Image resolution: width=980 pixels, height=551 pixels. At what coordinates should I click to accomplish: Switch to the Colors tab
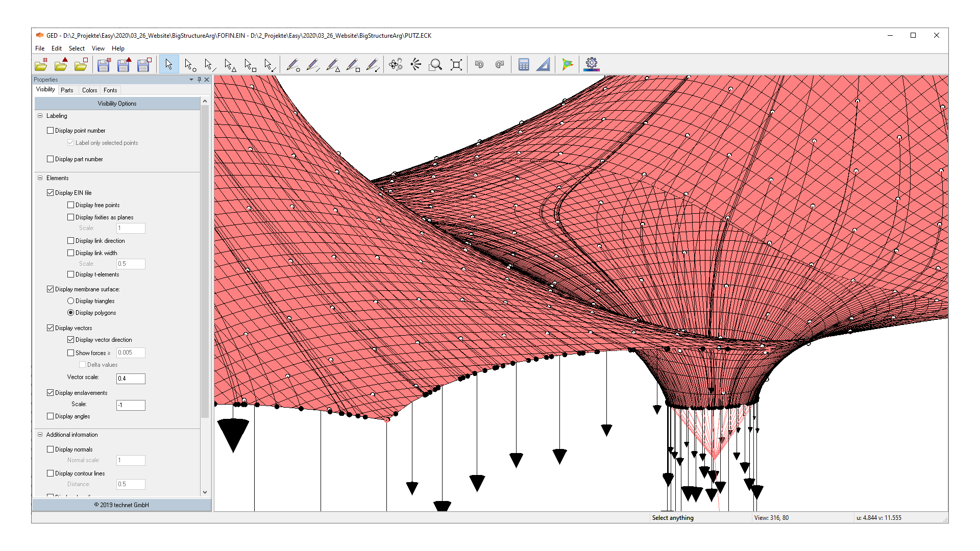click(89, 90)
